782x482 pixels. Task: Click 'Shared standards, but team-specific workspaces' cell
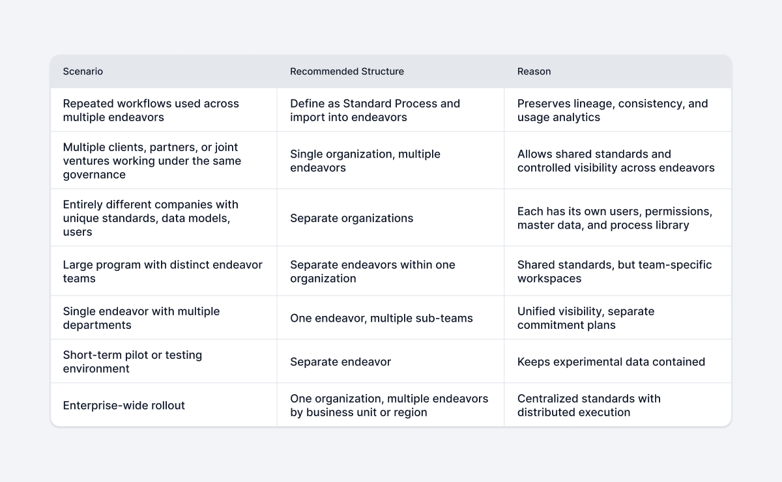pos(618,271)
